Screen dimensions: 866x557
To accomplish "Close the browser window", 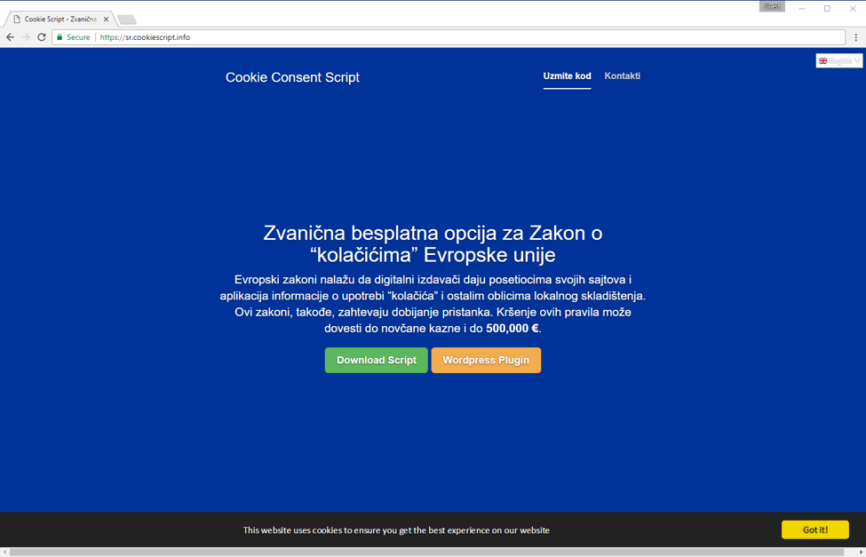I will pyautogui.click(x=852, y=8).
